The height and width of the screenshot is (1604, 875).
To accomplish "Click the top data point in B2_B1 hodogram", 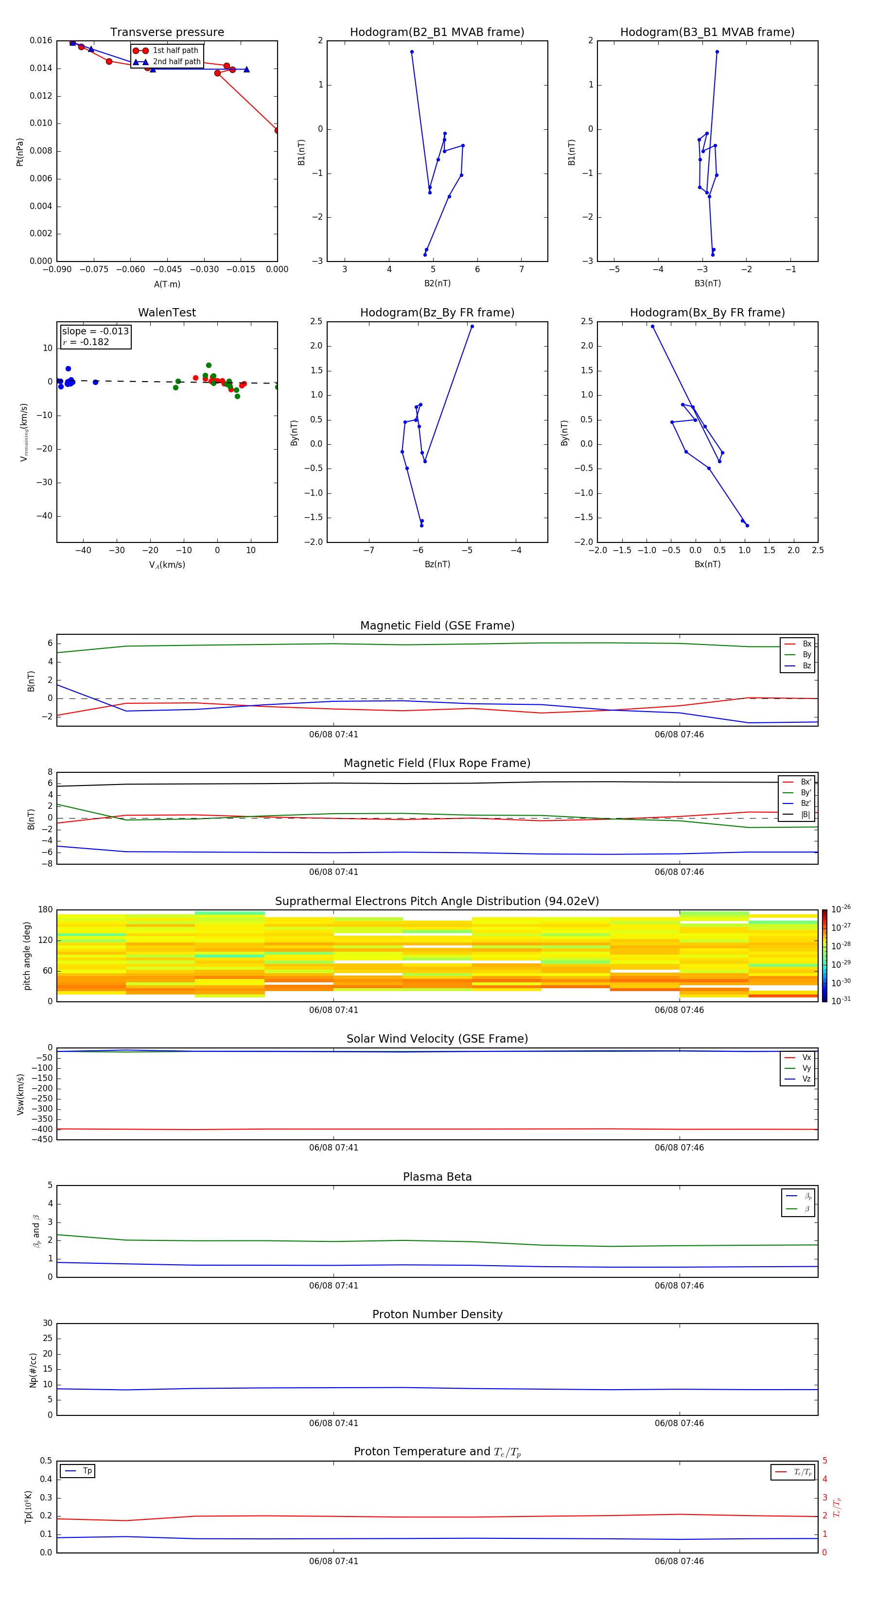I will point(412,52).
